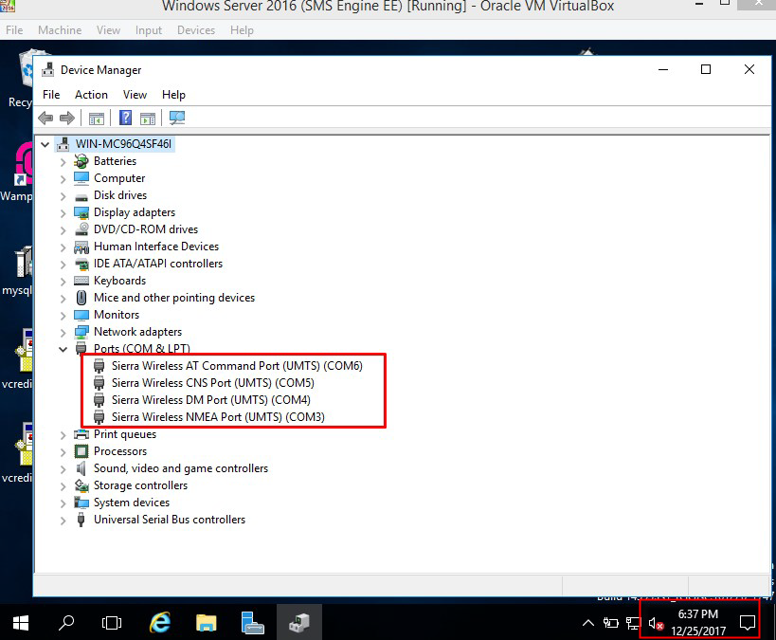Image resolution: width=776 pixels, height=640 pixels.
Task: Click the blue Help toolbar icon
Action: click(125, 119)
